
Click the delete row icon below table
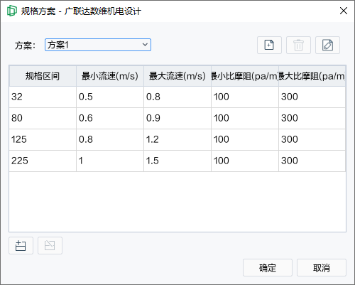pyautogui.click(x=50, y=246)
